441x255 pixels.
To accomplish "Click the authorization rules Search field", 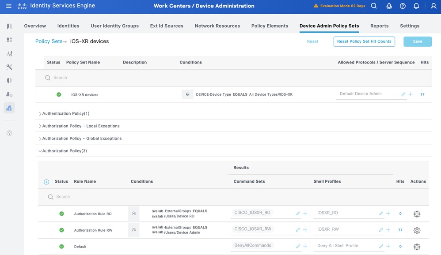I will tap(133, 197).
